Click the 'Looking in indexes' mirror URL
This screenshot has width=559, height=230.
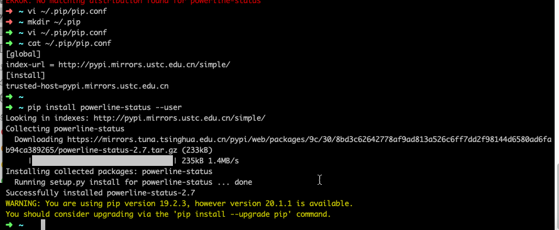179,118
